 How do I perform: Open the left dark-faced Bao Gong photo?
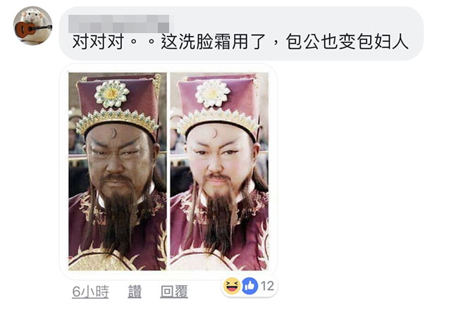(x=118, y=172)
